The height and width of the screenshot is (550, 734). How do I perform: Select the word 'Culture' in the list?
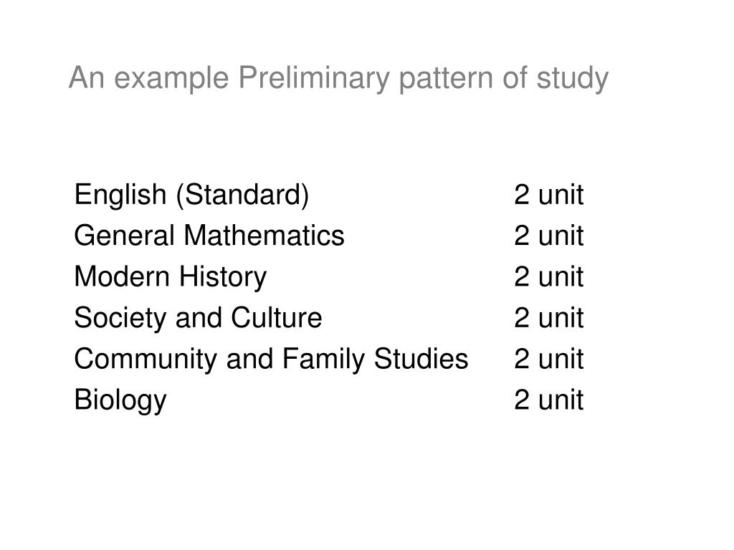click(277, 317)
